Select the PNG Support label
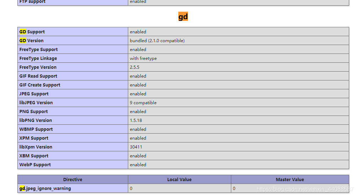357x196 pixels. tap(33, 112)
